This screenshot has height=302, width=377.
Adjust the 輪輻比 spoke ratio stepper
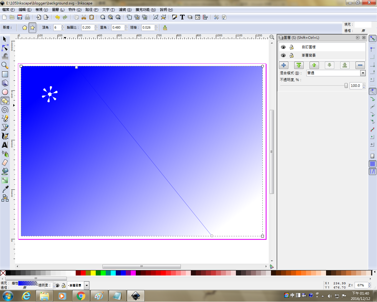point(96,28)
